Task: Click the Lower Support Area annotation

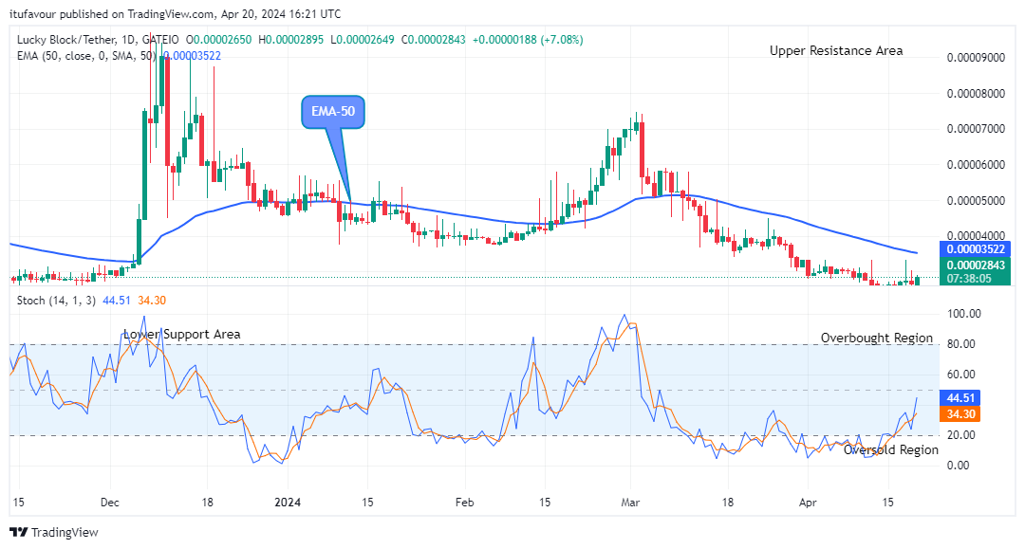Action: point(181,334)
